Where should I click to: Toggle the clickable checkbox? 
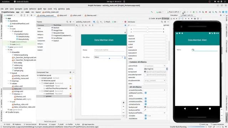[146, 116]
